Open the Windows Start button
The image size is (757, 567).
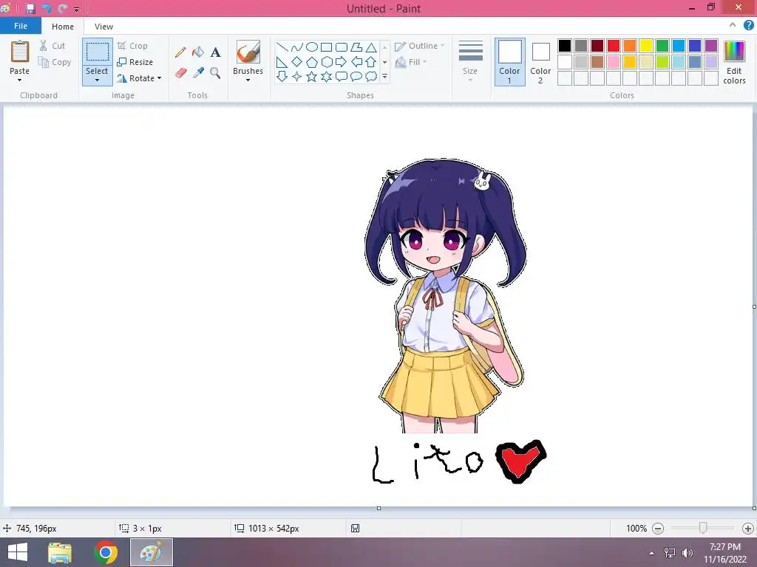coord(18,552)
